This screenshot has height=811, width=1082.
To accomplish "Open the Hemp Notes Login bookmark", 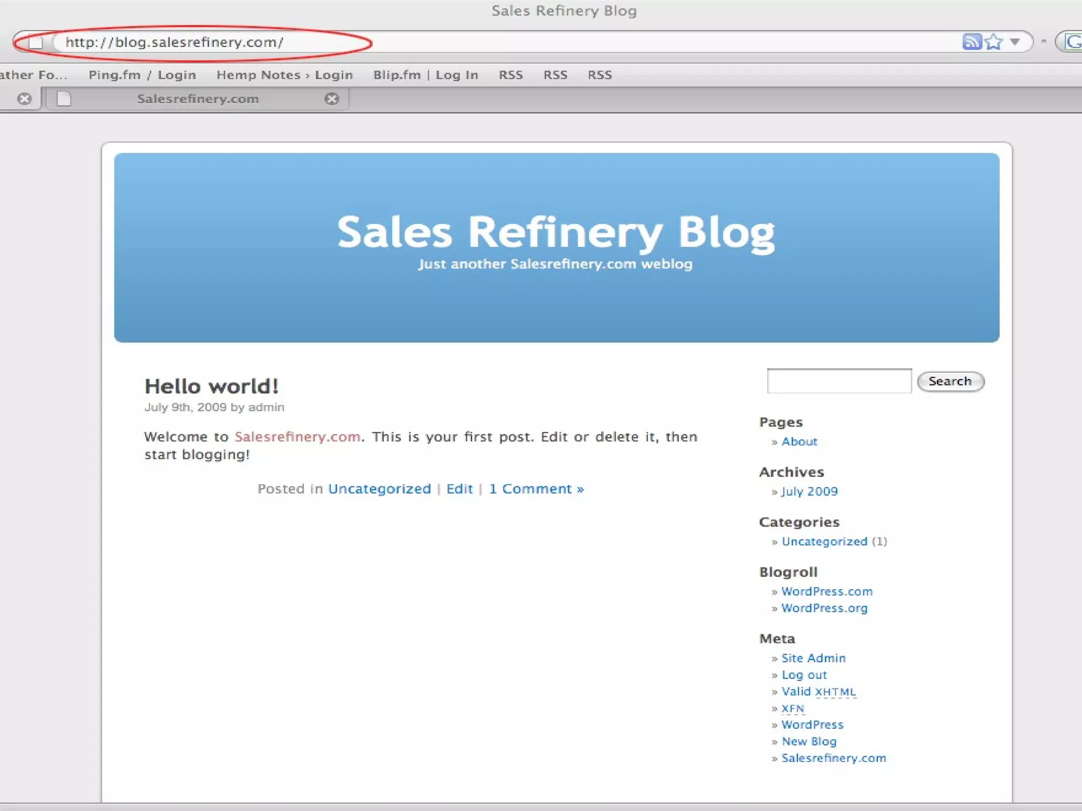I will (x=284, y=75).
